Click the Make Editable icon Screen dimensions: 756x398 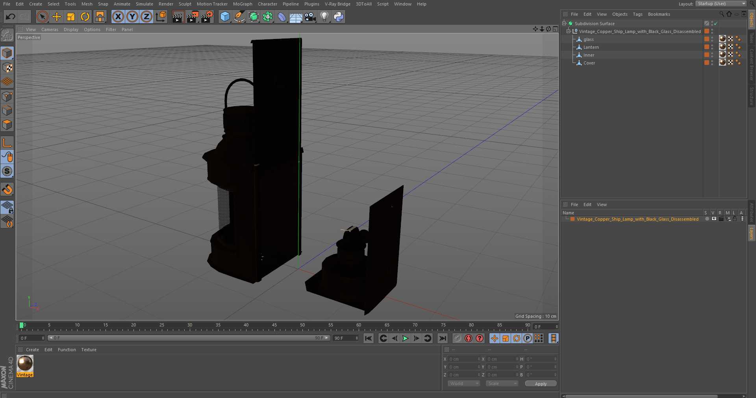click(7, 35)
